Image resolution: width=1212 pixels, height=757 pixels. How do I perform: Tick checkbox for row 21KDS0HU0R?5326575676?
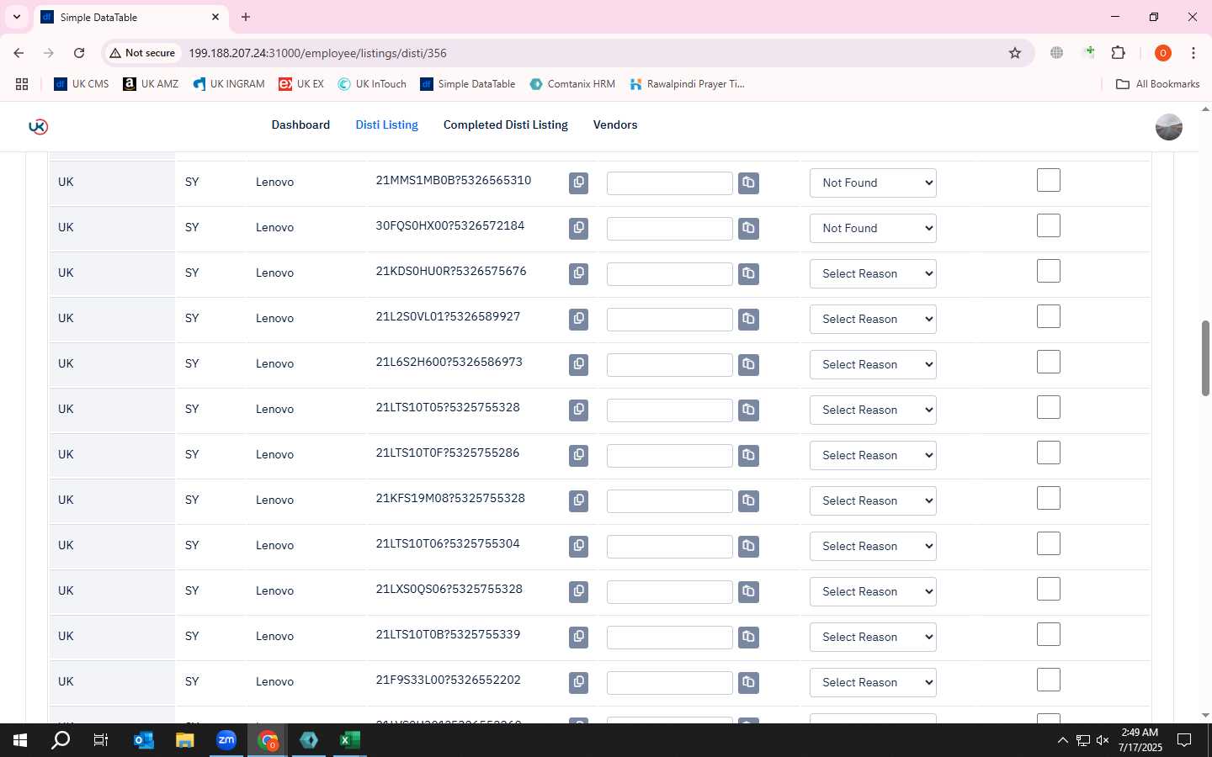pos(1048,271)
